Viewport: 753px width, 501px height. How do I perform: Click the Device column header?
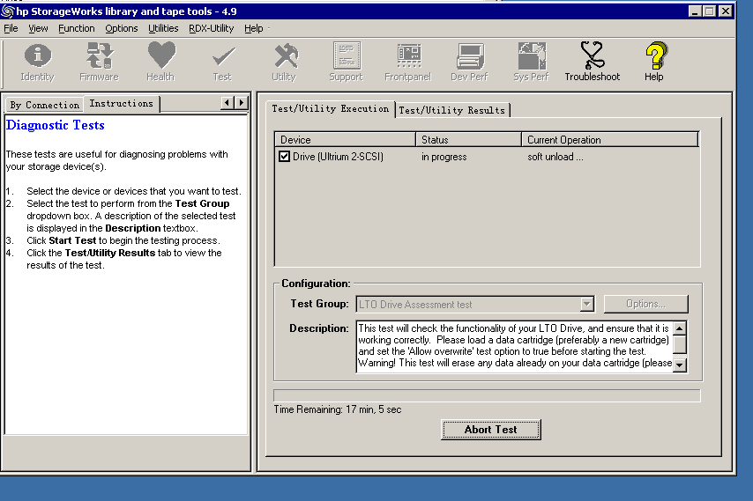point(346,139)
